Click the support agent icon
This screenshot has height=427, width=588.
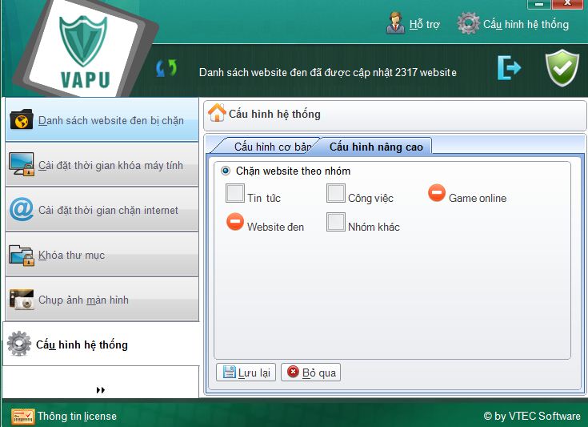click(395, 23)
